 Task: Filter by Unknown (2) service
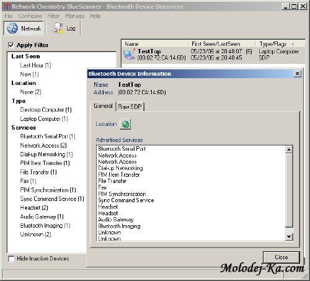click(x=35, y=234)
